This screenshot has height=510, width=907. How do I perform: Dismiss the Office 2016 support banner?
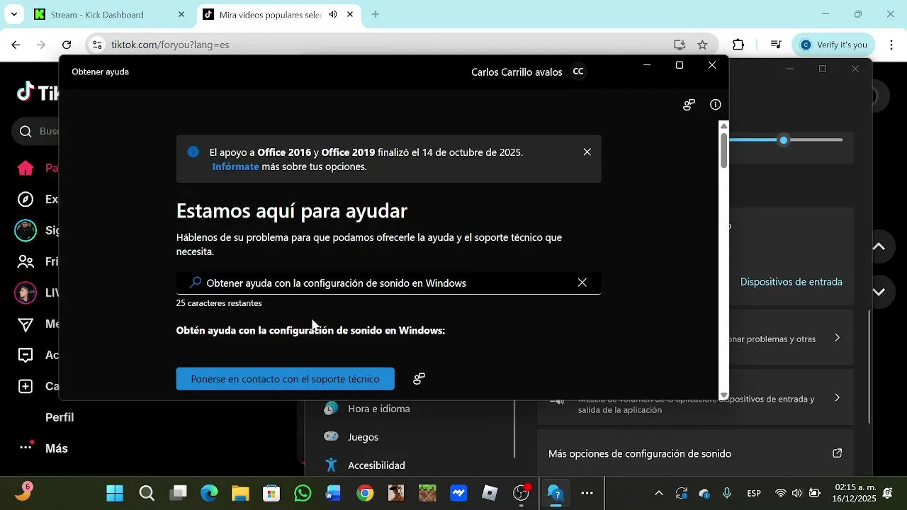pyautogui.click(x=587, y=152)
